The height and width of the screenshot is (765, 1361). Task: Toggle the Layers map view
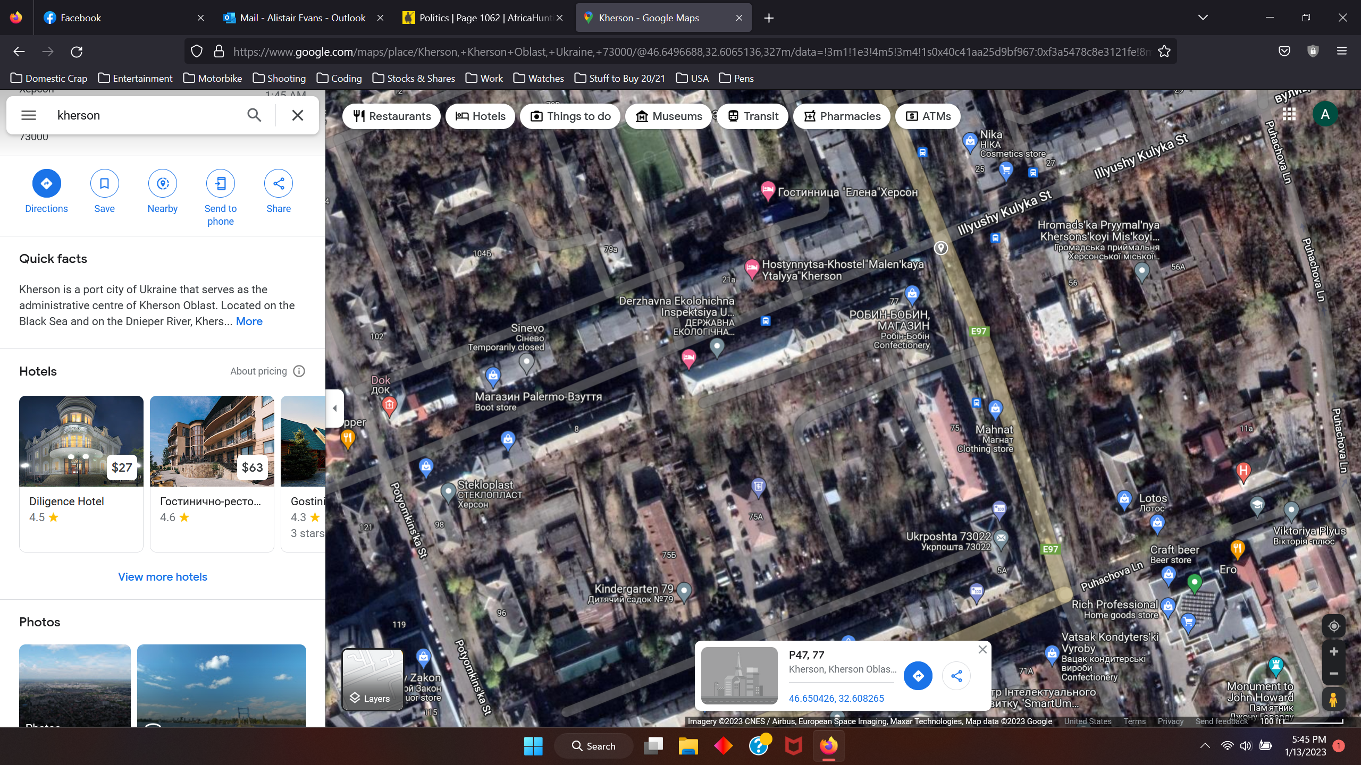373,679
